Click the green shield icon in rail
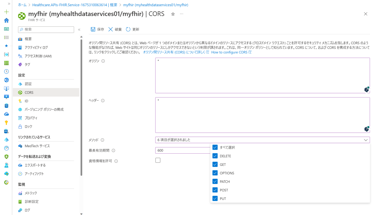Screen dimensions: 374x215 point(6,156)
